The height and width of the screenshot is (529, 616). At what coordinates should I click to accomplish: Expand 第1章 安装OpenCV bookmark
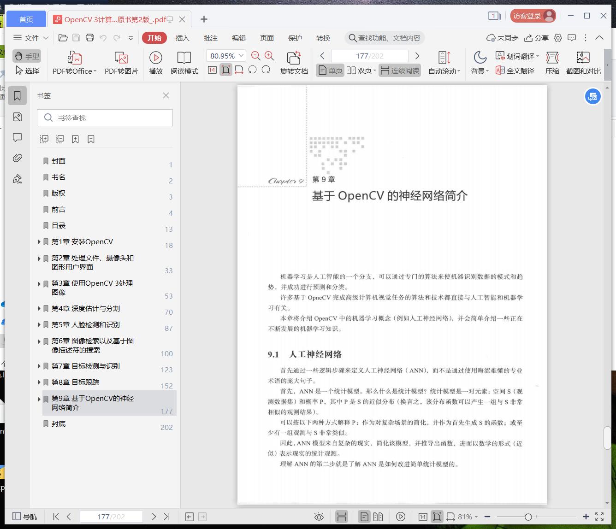coord(39,241)
